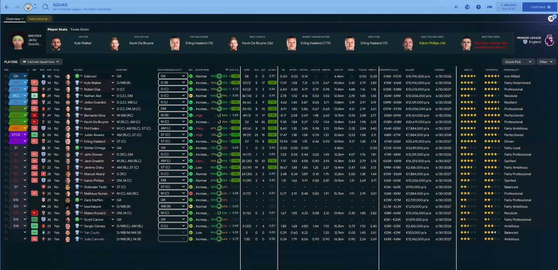Go forward with the right arrow
This screenshot has height=270, width=558.
17,7
